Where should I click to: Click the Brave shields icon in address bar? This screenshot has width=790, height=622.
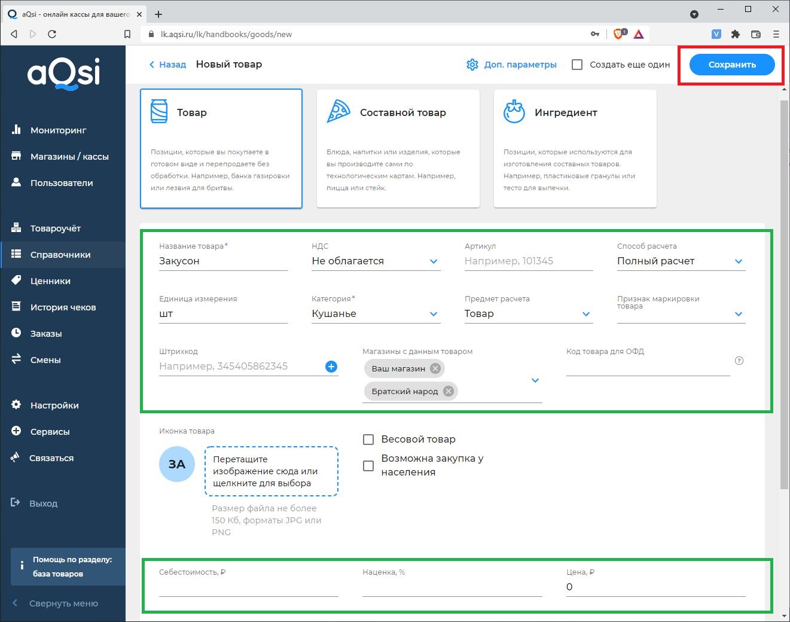619,34
